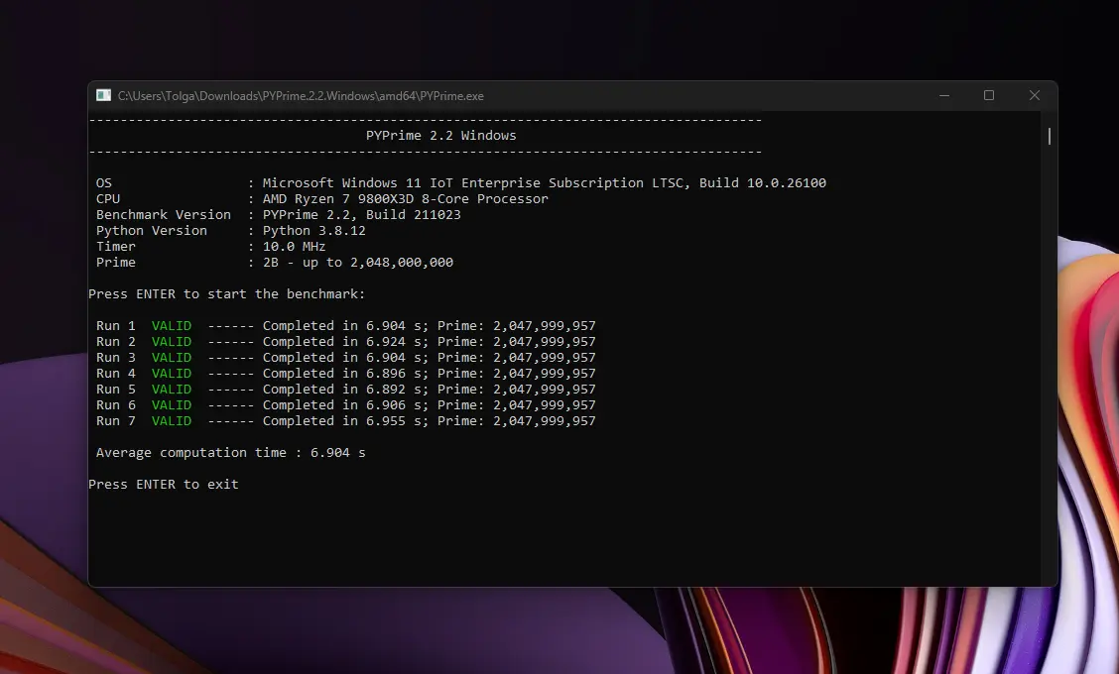Screen dimensions: 1119x674
Task: Click 'PYPrime 2.2, Build 211023' text
Action: coord(362,215)
